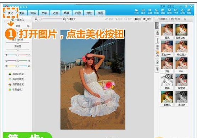Switch to the 场景 tab
The width and height of the screenshot is (197, 138).
point(67,13)
